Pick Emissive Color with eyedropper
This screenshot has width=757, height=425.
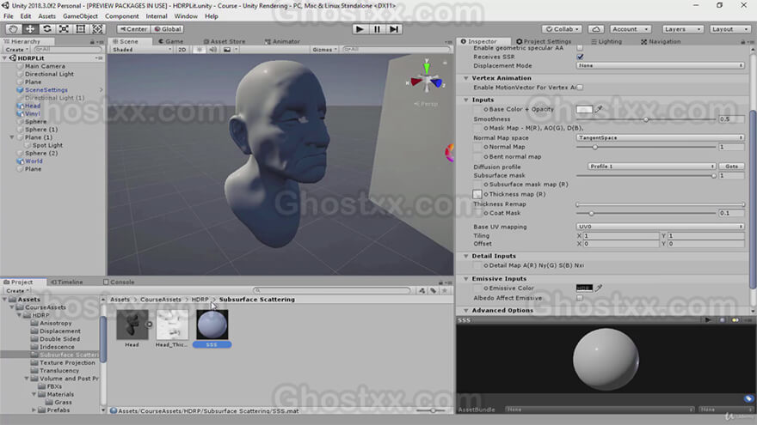599,288
